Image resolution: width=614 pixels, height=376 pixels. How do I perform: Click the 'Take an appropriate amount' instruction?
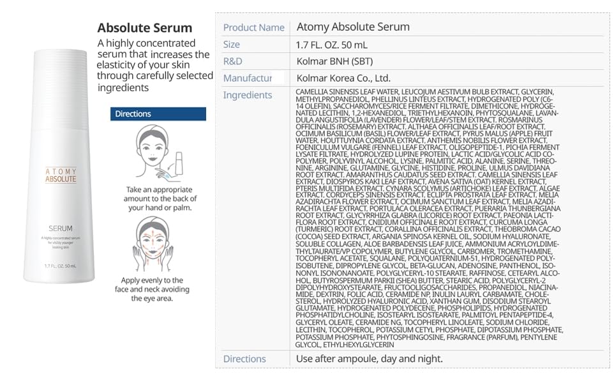[x=160, y=199]
